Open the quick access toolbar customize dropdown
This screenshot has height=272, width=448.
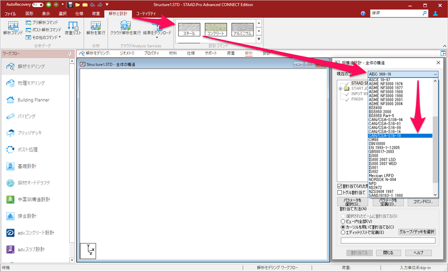pyautogui.click(x=107, y=5)
